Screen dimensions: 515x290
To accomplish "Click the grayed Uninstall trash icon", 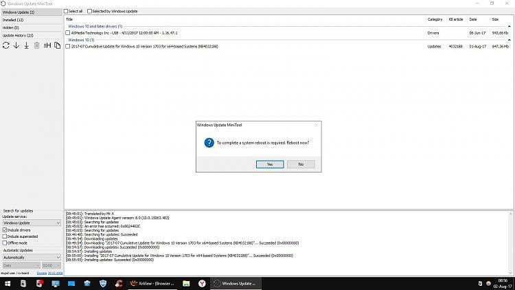I will [37, 45].
